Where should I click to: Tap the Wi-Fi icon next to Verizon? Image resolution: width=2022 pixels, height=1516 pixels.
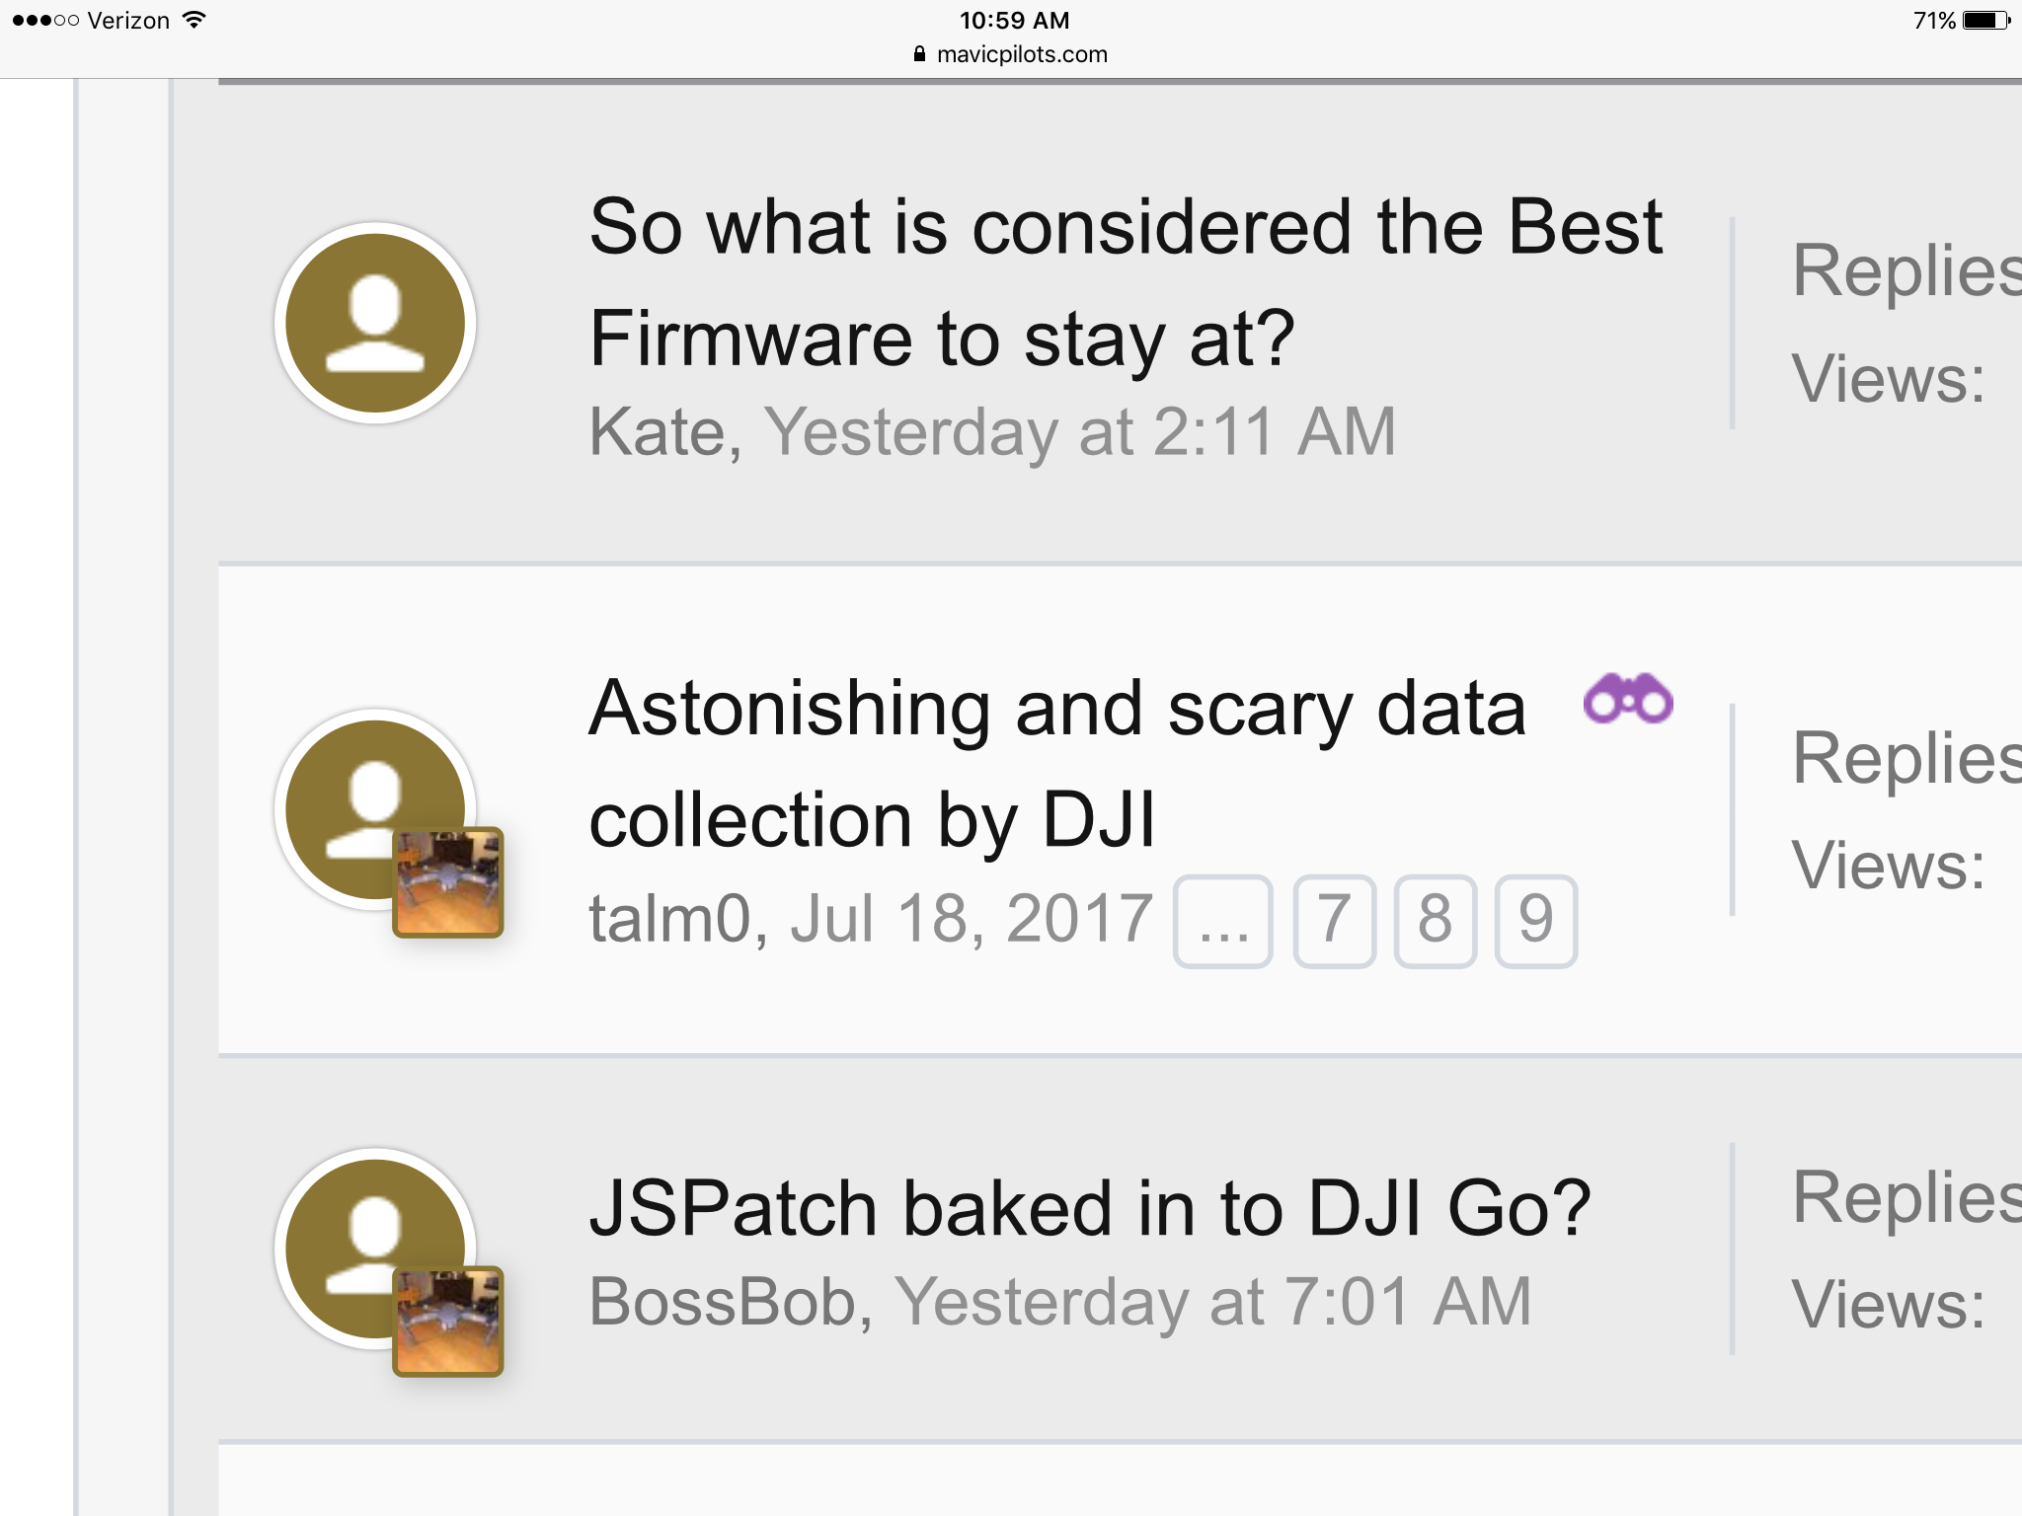pyautogui.click(x=194, y=20)
